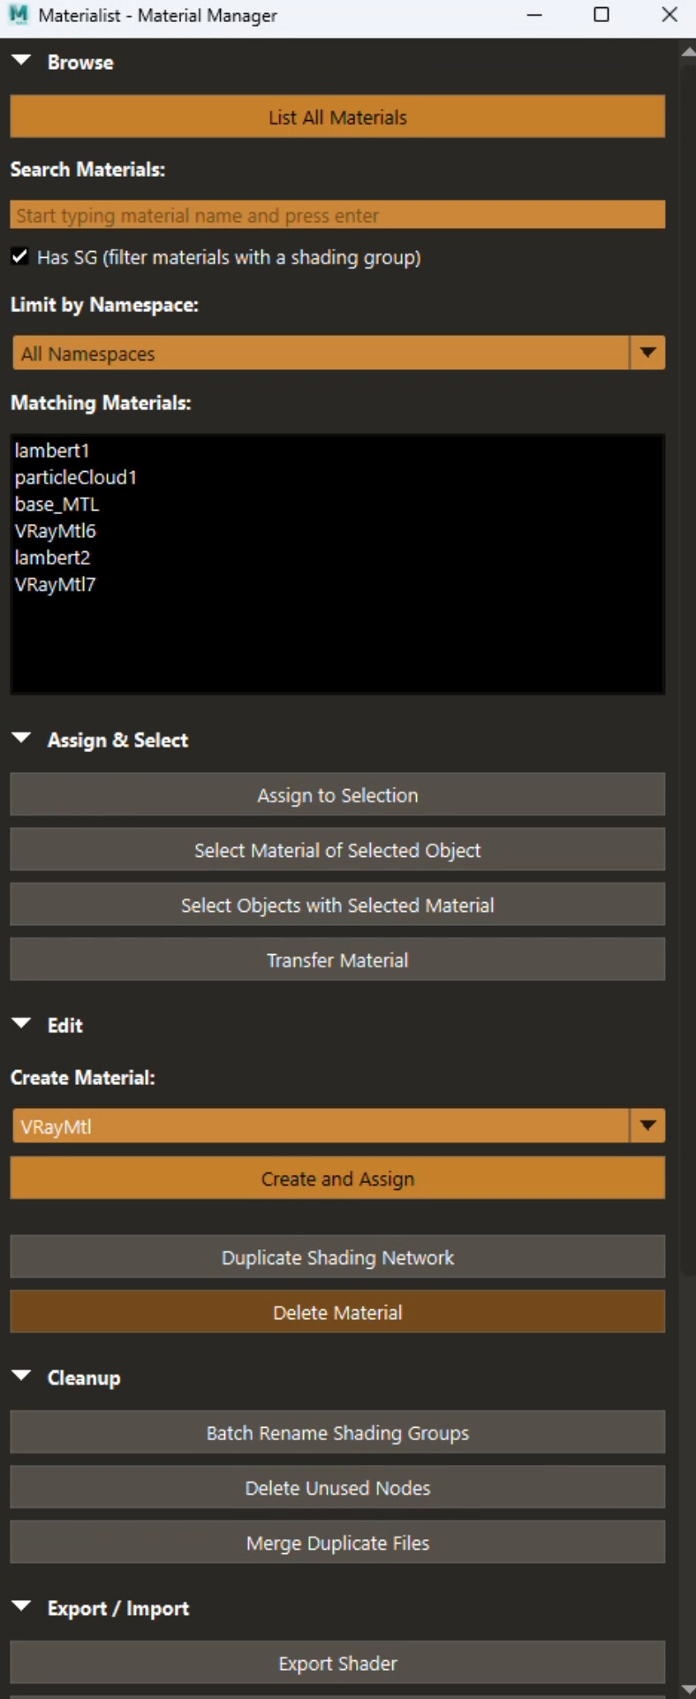
Task: Uncheck the Has SG filter checkbox
Action: click(x=19, y=257)
